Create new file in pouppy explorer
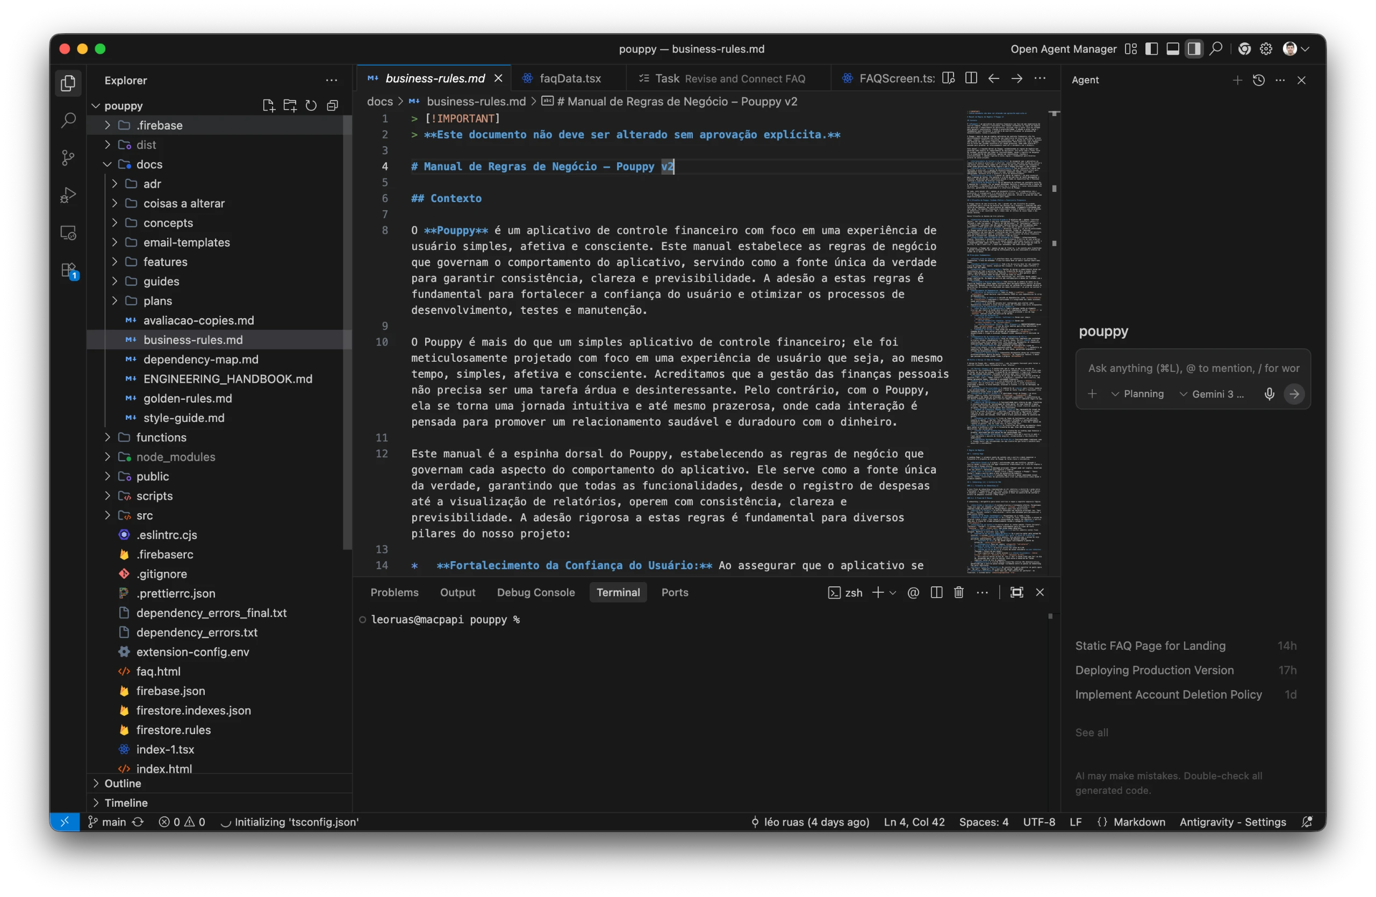The width and height of the screenshot is (1376, 897). tap(268, 106)
